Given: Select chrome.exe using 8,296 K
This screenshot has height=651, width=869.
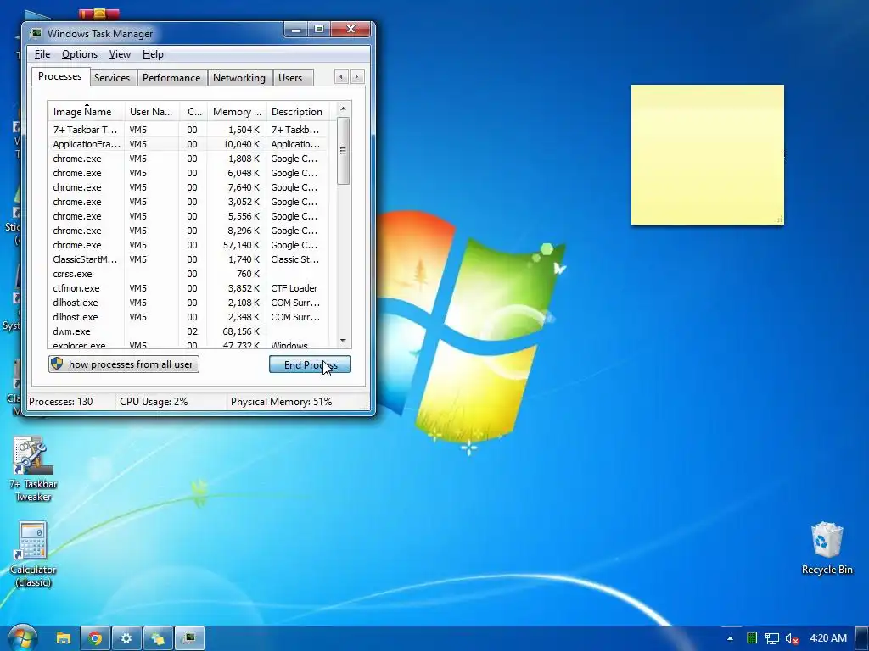Looking at the screenshot, I should click(x=188, y=231).
